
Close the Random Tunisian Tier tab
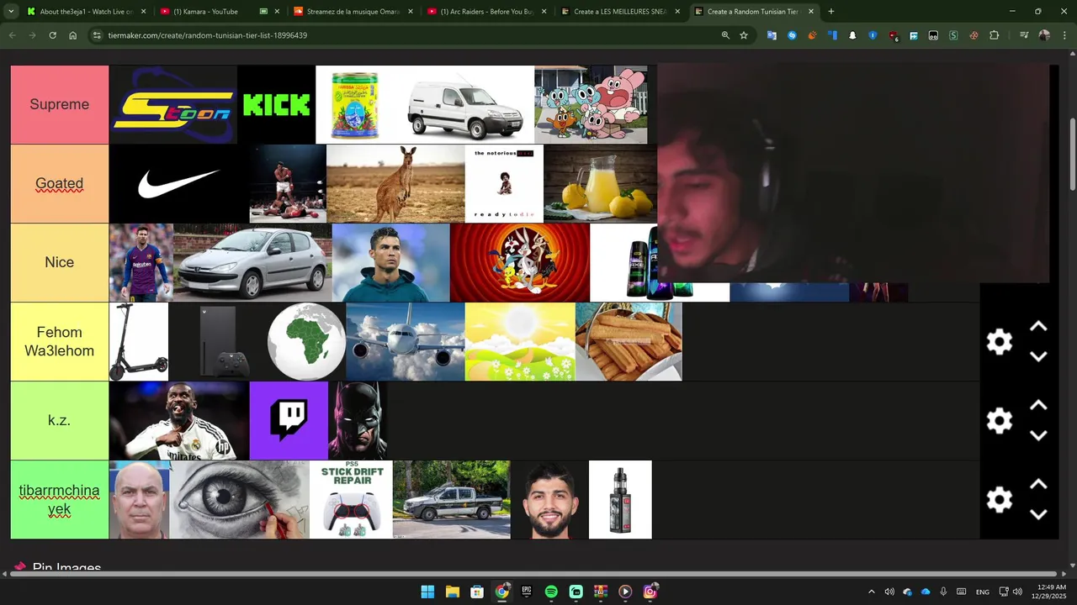coord(811,12)
